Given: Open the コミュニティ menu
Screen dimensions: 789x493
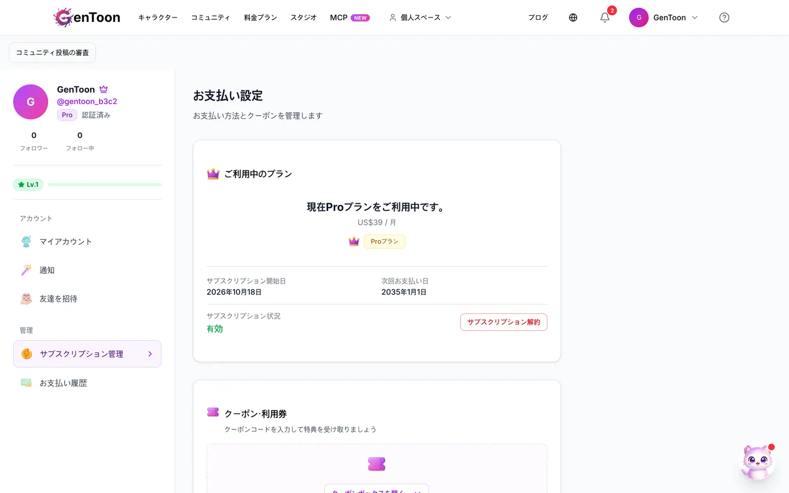Looking at the screenshot, I should (210, 18).
